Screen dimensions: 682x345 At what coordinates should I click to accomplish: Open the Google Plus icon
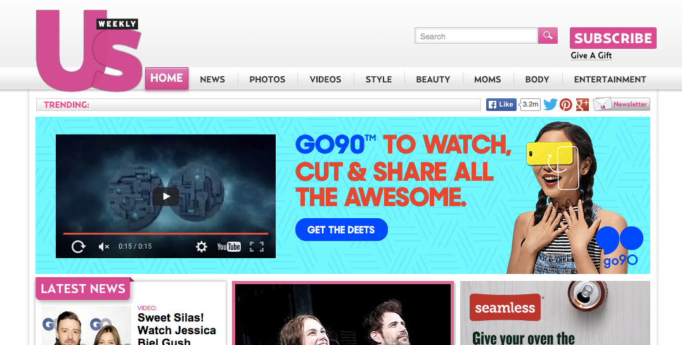tap(582, 105)
